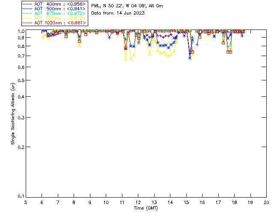
Task: Click the x-axis label 14
Action: coord(170,202)
